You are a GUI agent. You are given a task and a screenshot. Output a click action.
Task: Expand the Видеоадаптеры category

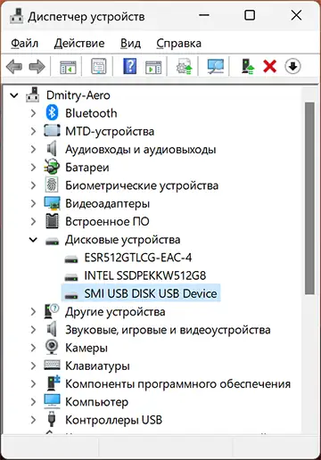click(33, 203)
